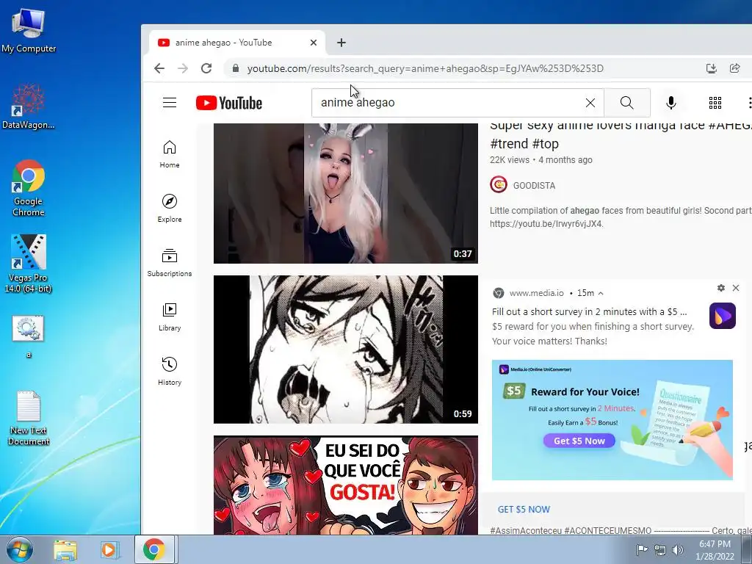752x564 pixels.
Task: Reload the page in Chrome
Action: pos(206,68)
